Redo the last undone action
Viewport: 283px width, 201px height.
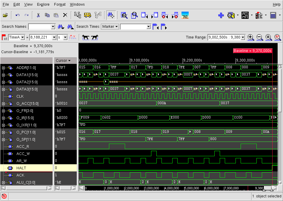pyautogui.click(x=27, y=15)
